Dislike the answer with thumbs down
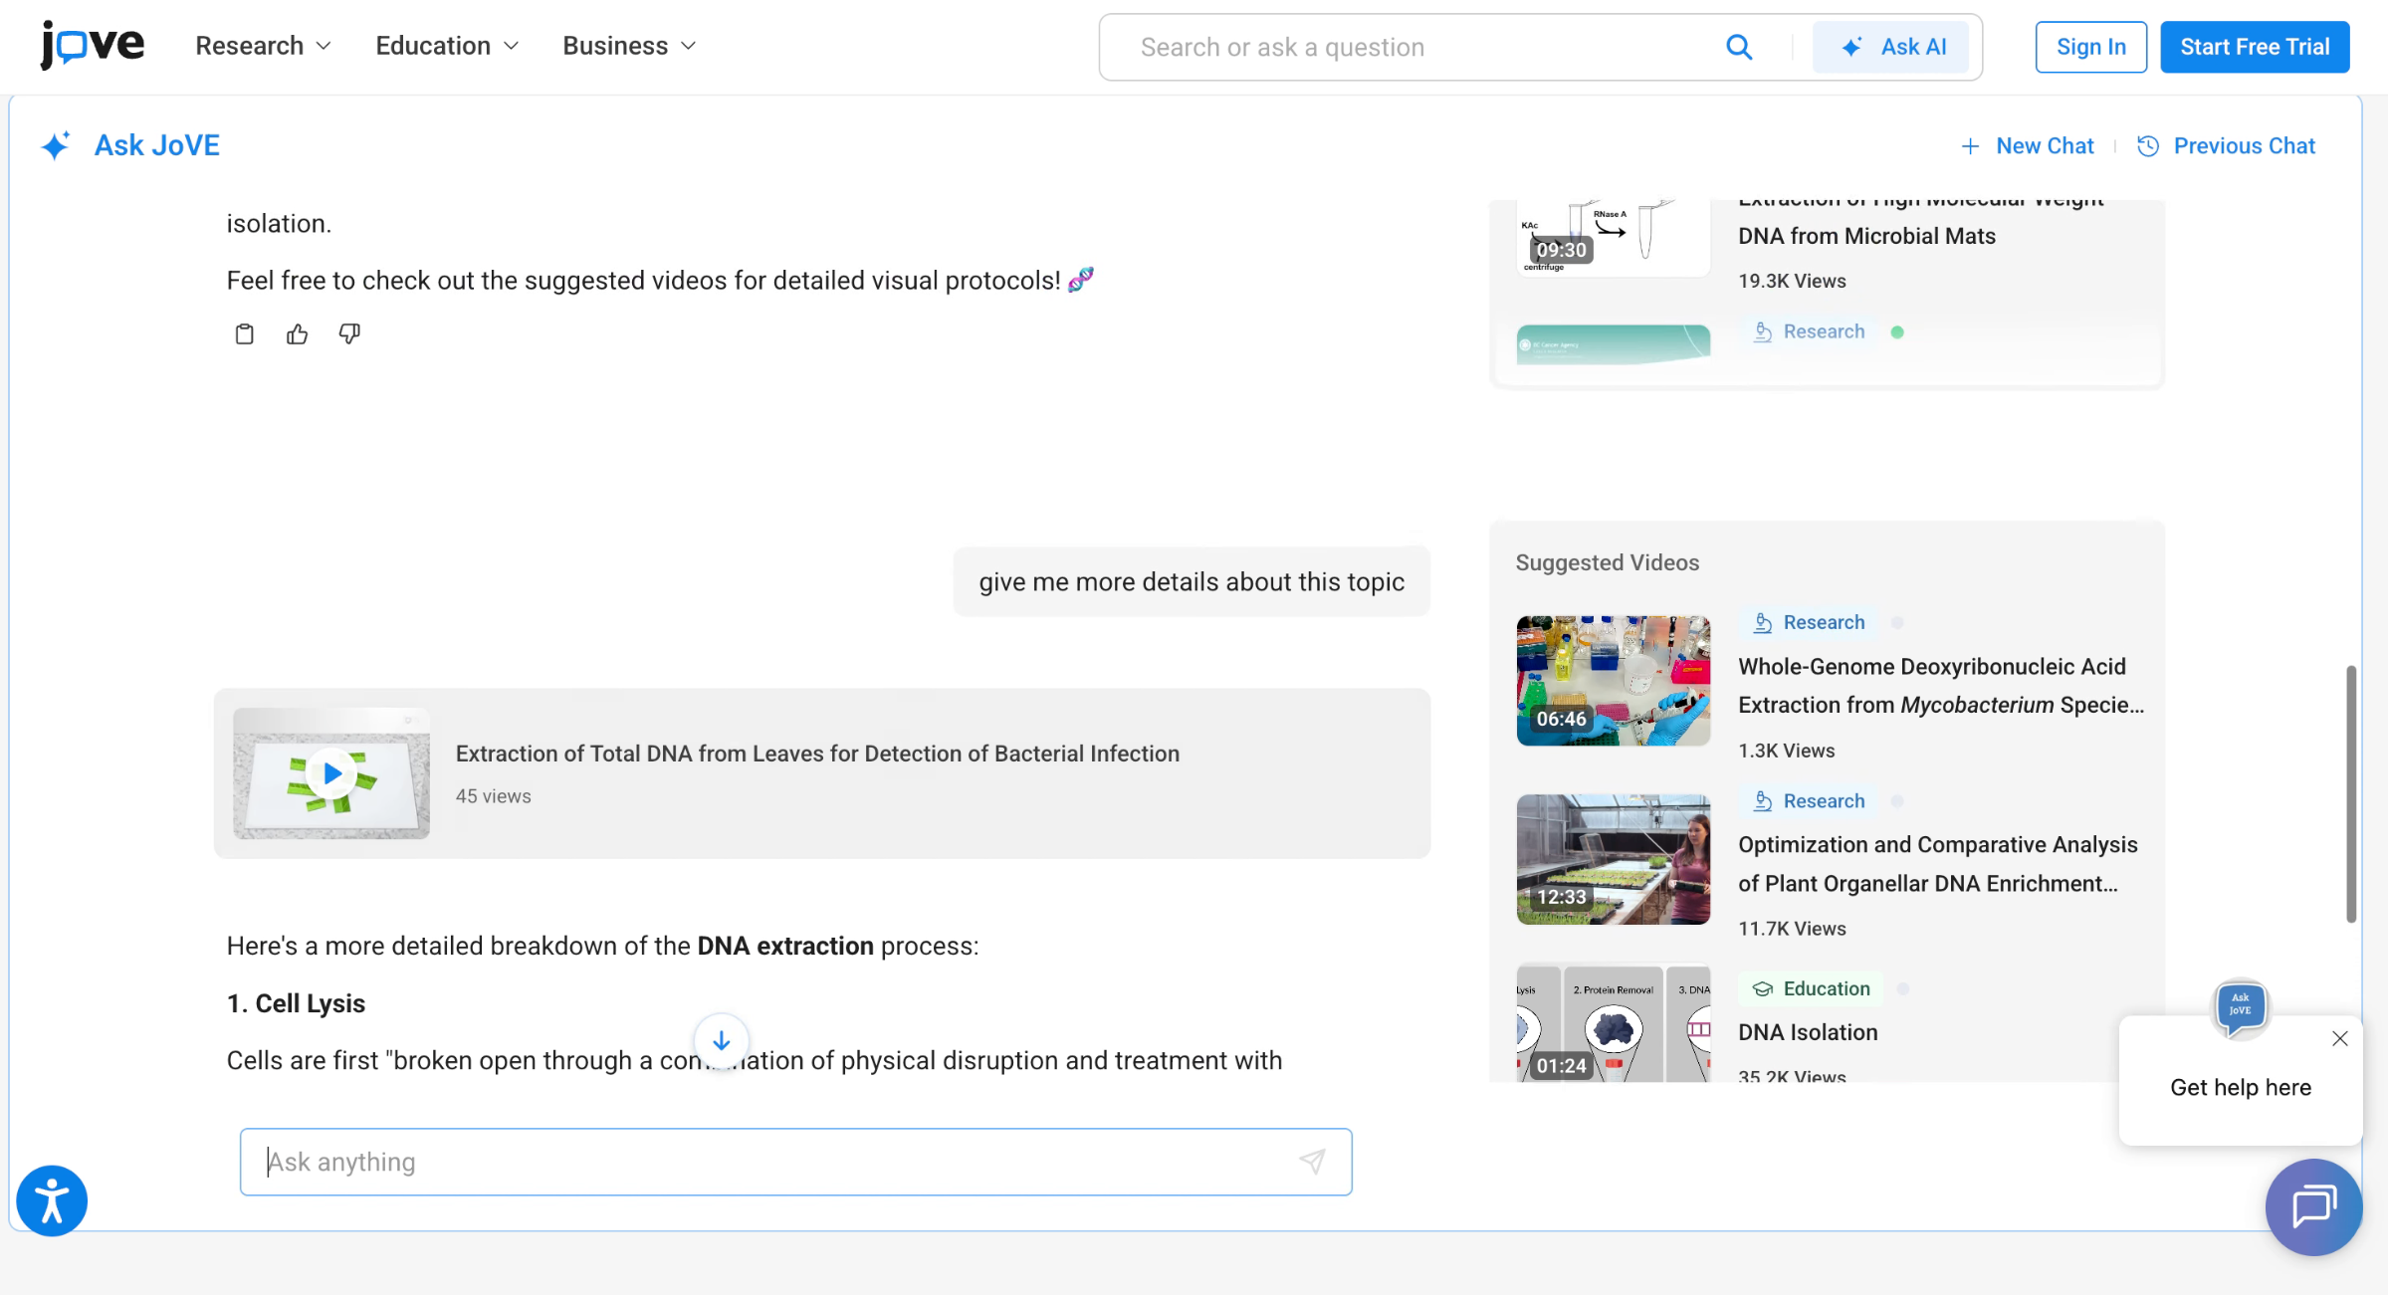 point(349,333)
